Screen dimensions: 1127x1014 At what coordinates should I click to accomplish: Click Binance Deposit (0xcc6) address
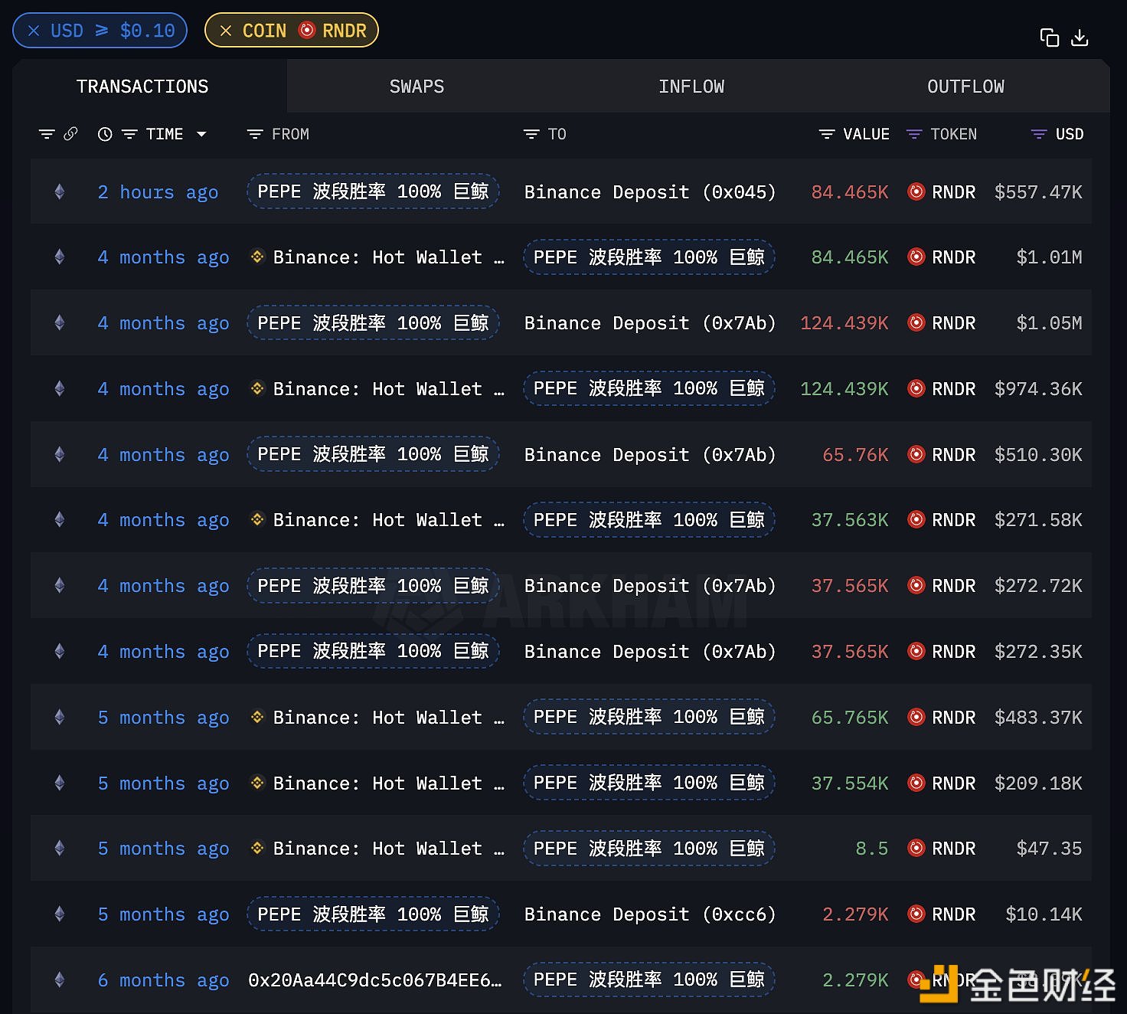pos(650,914)
